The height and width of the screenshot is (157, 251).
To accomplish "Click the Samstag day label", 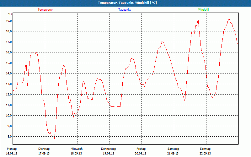I will 173,149.
